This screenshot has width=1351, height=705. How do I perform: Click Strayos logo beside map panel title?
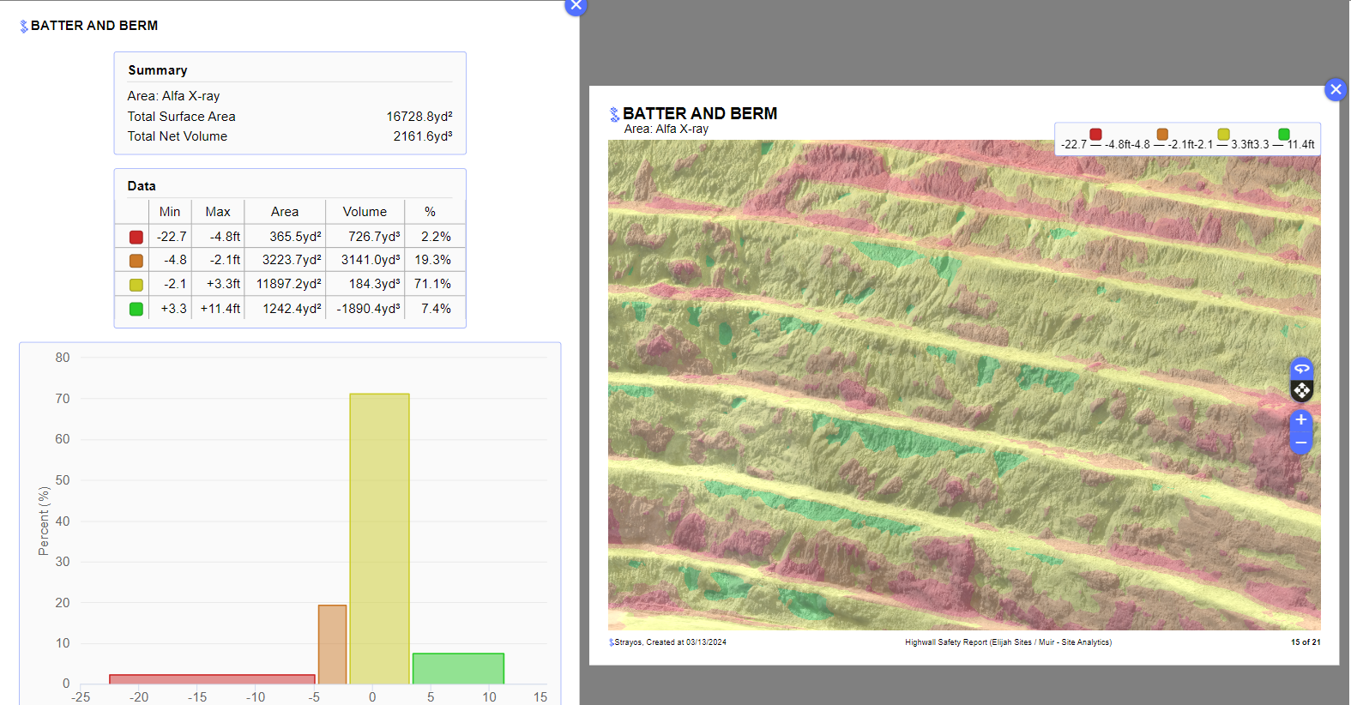pos(614,114)
